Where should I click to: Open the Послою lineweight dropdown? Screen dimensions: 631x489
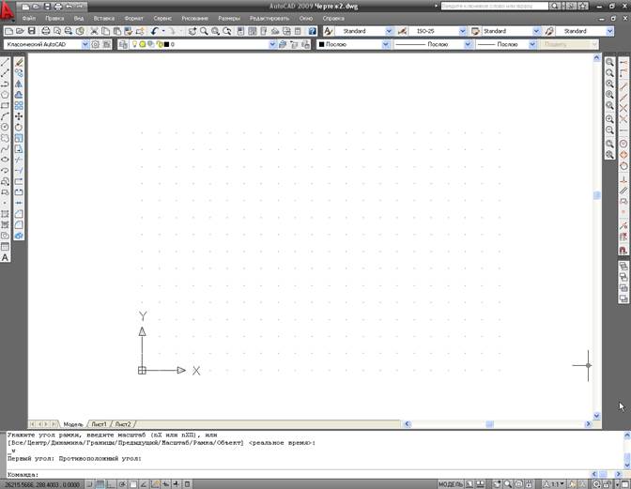click(532, 44)
